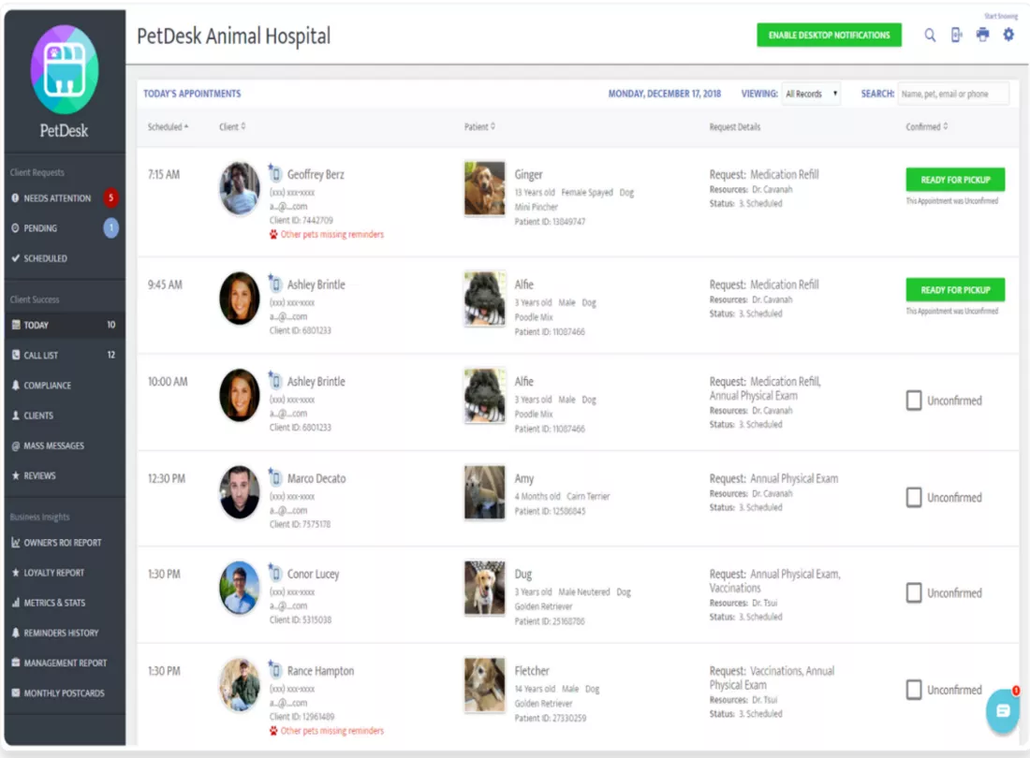This screenshot has width=1030, height=758.
Task: Click Amy the Cairn Terrier's photo
Action: (x=485, y=492)
